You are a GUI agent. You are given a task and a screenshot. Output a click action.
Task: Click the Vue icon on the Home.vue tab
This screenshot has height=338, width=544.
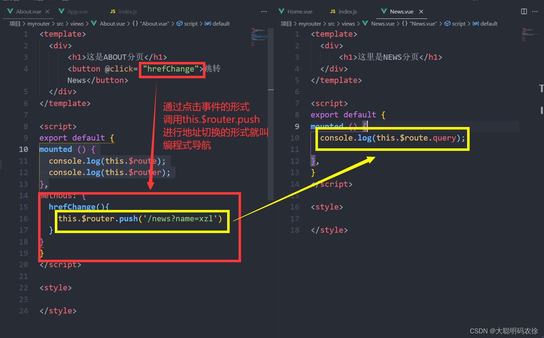282,11
